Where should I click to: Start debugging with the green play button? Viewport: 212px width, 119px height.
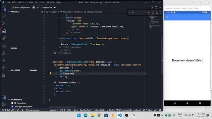pyautogui.click(x=13, y=8)
